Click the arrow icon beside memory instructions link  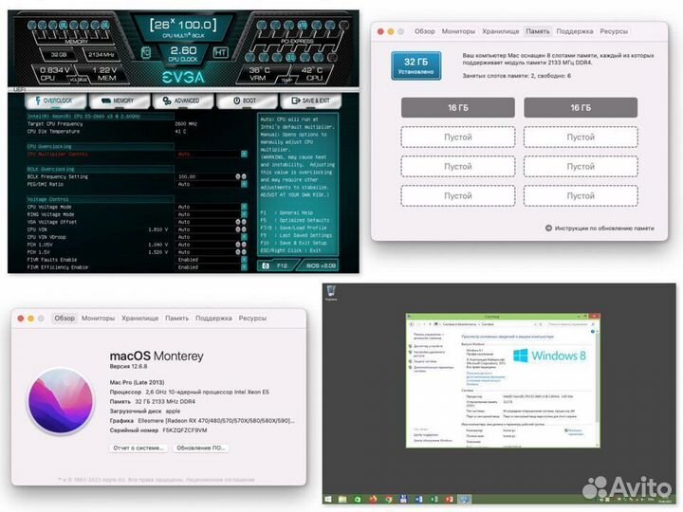click(x=548, y=229)
